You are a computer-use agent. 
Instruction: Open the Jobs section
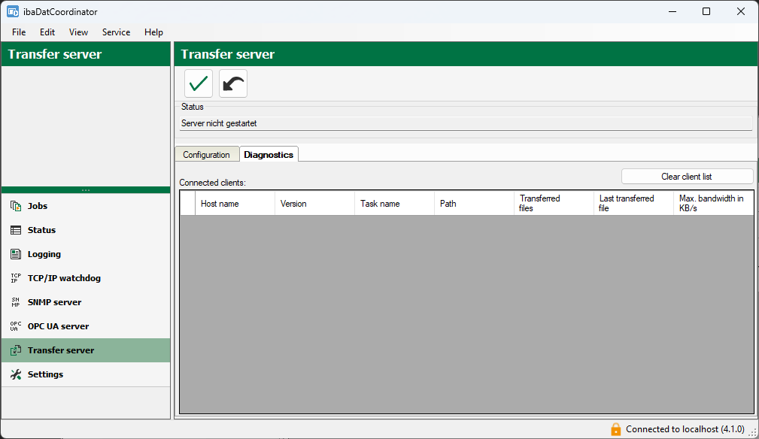86,206
